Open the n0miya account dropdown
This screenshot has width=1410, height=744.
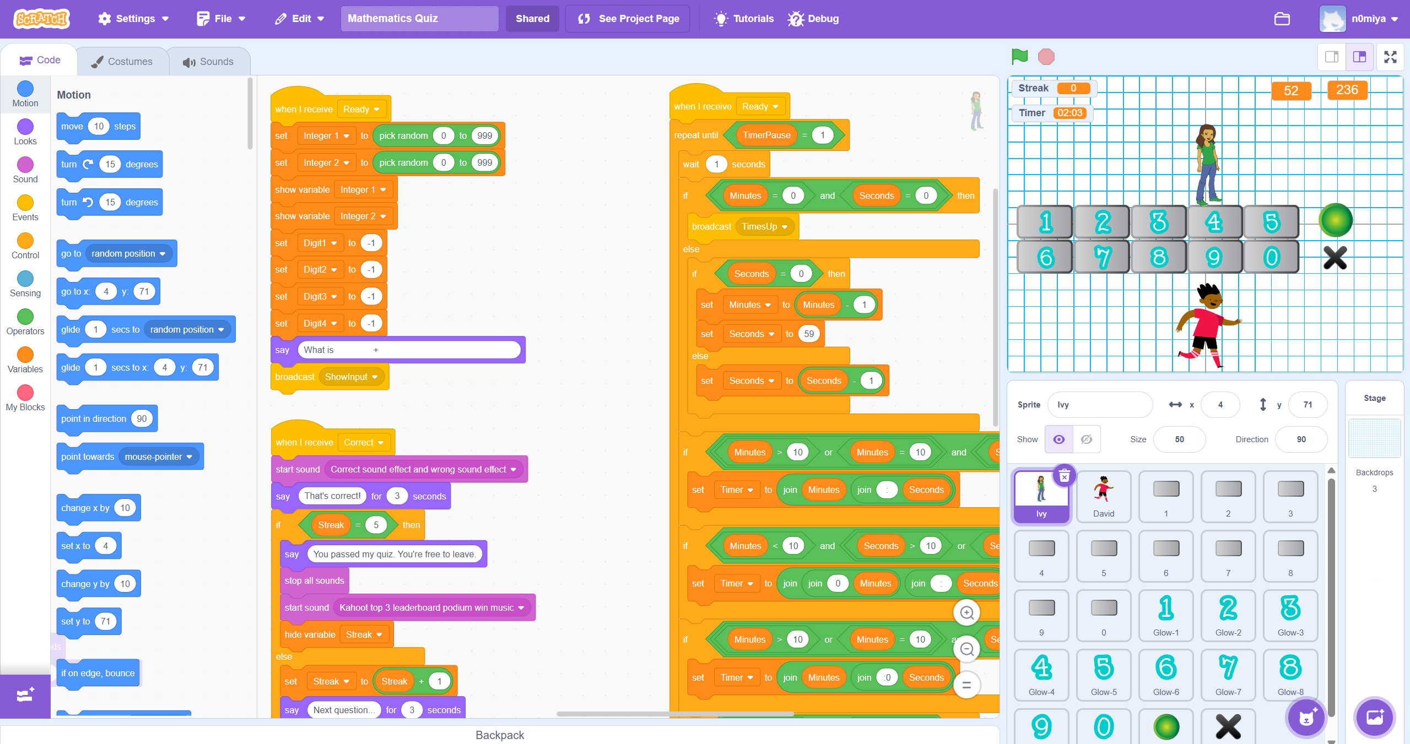click(1359, 19)
